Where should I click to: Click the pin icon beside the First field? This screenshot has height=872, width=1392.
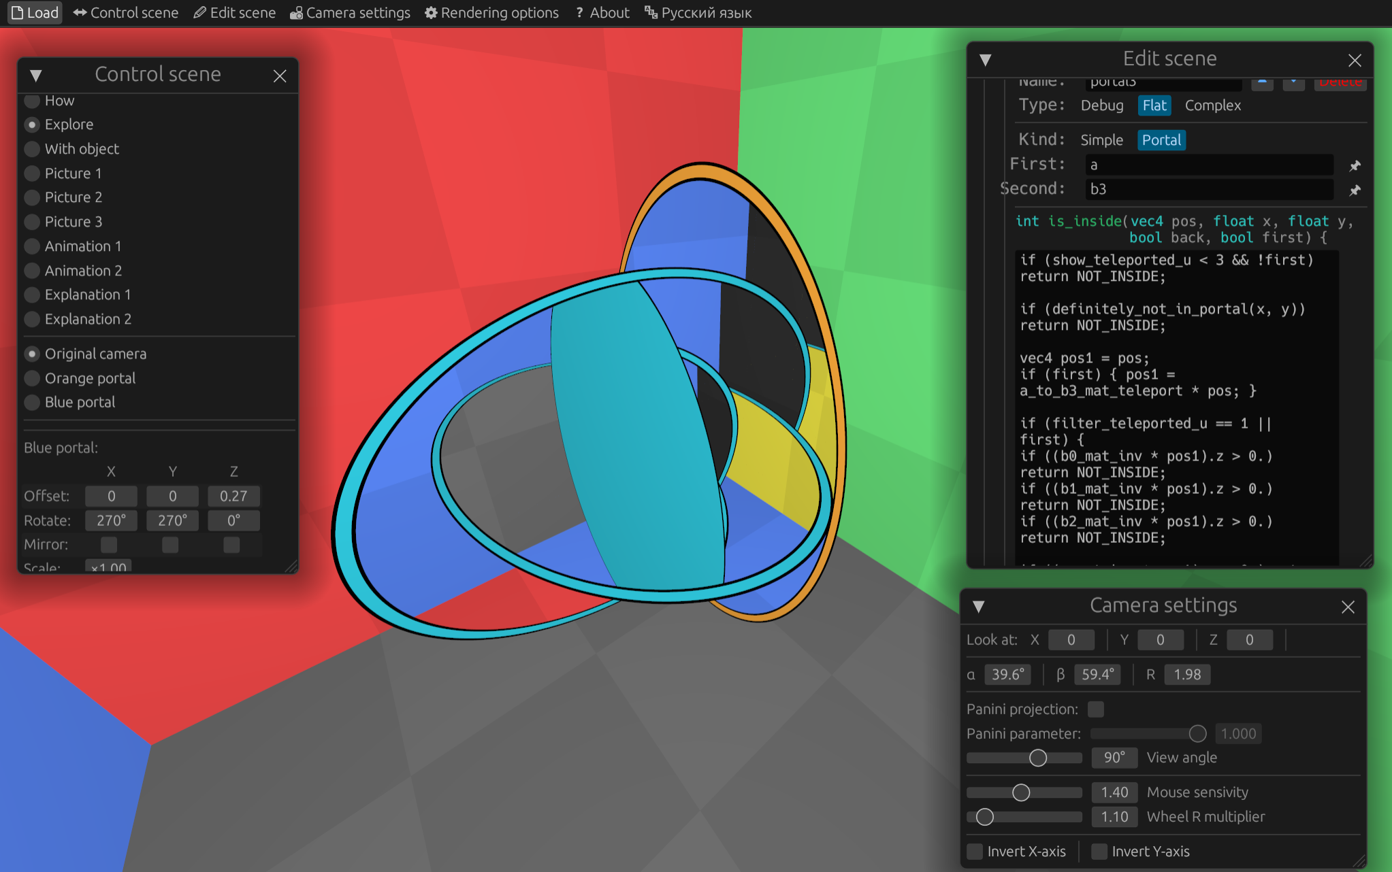(1355, 165)
